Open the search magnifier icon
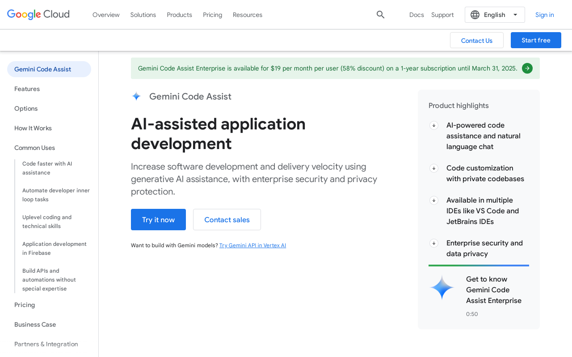This screenshot has height=357, width=572. coord(380,15)
